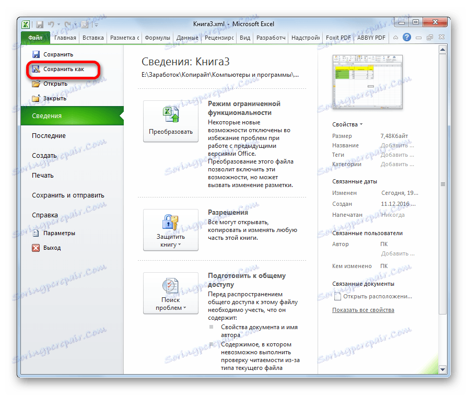
Task: Click the Напечатан value Никогда
Action: pos(393,215)
